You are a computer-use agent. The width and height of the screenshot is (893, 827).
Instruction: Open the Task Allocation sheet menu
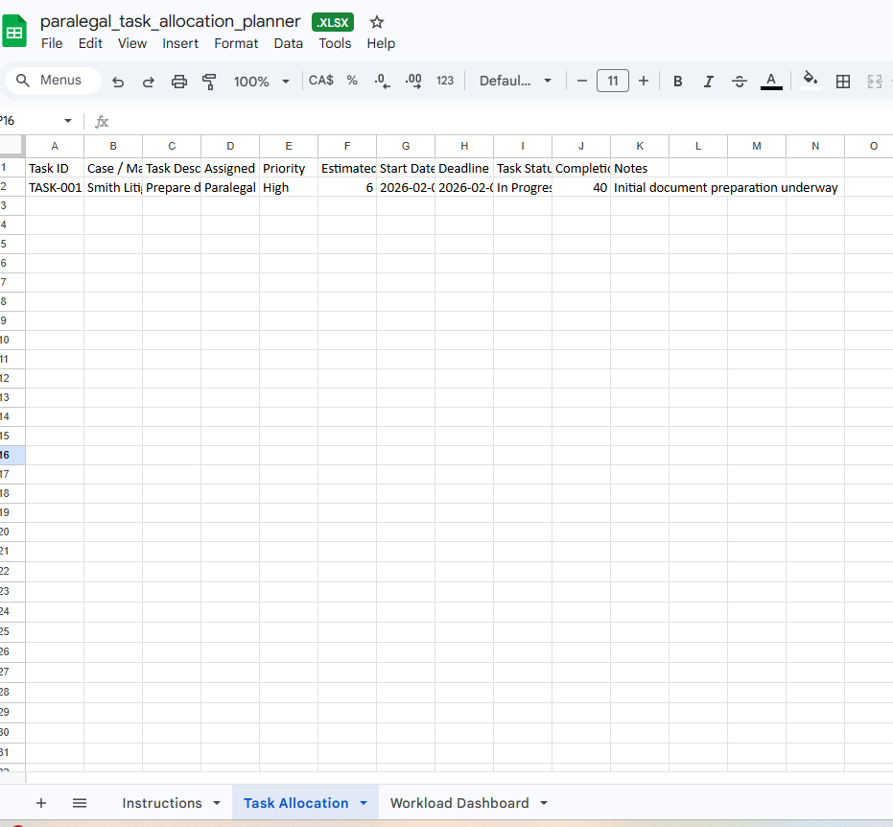point(363,802)
